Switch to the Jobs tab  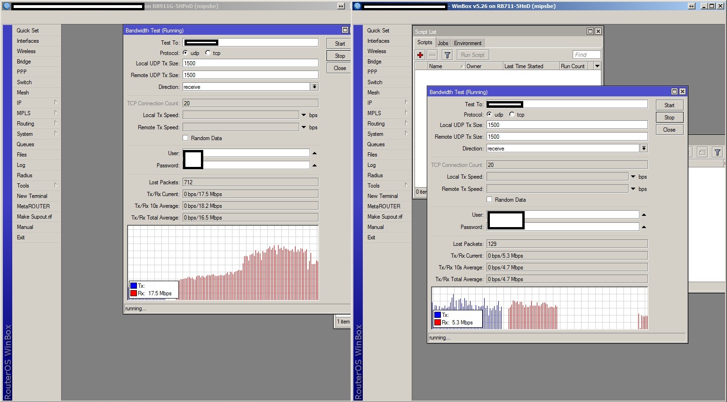(x=443, y=43)
